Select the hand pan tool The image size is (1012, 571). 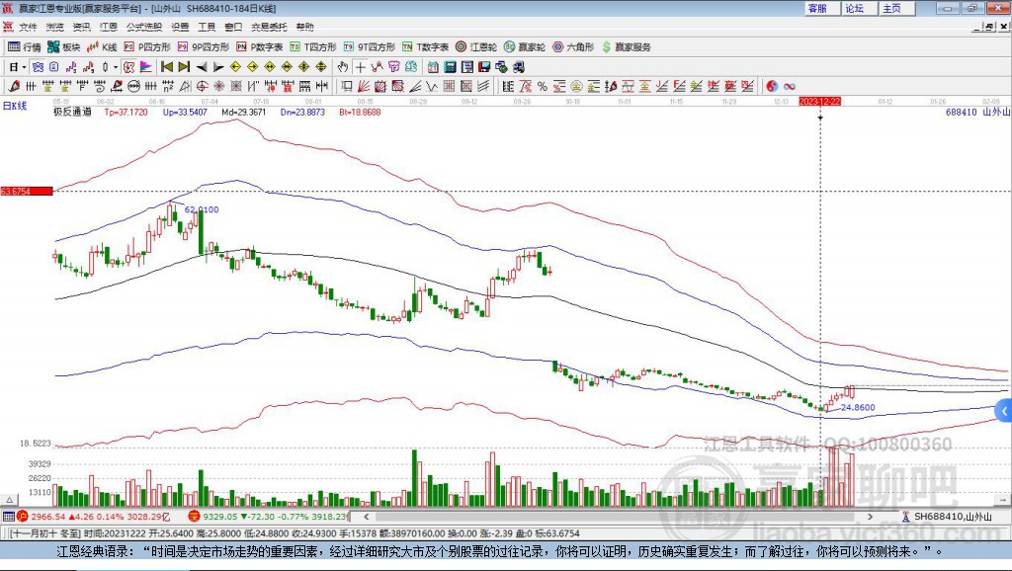(x=343, y=67)
